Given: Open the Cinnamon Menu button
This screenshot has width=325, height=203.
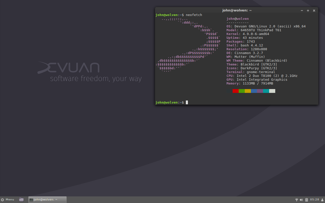Looking at the screenshot, I should pyautogui.click(x=7, y=200).
